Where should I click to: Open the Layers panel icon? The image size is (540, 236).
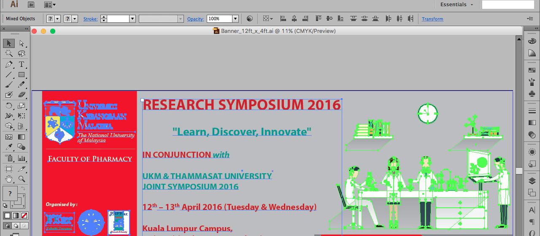532,181
